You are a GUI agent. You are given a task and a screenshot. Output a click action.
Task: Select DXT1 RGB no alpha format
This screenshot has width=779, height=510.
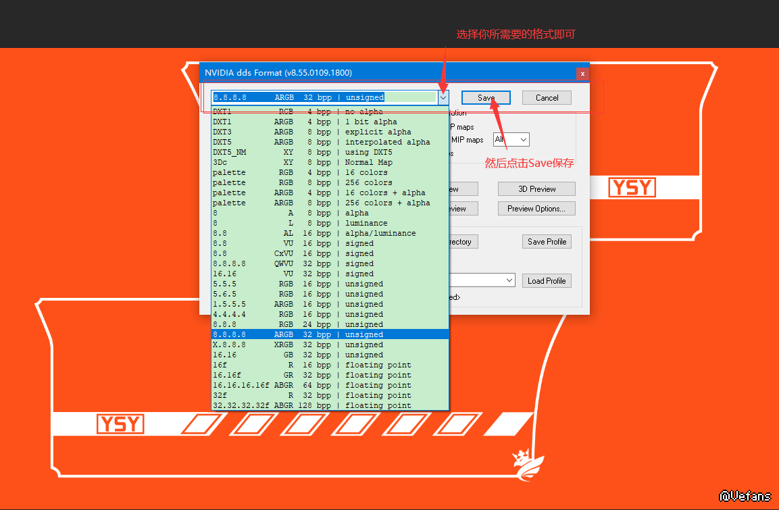[x=330, y=111]
